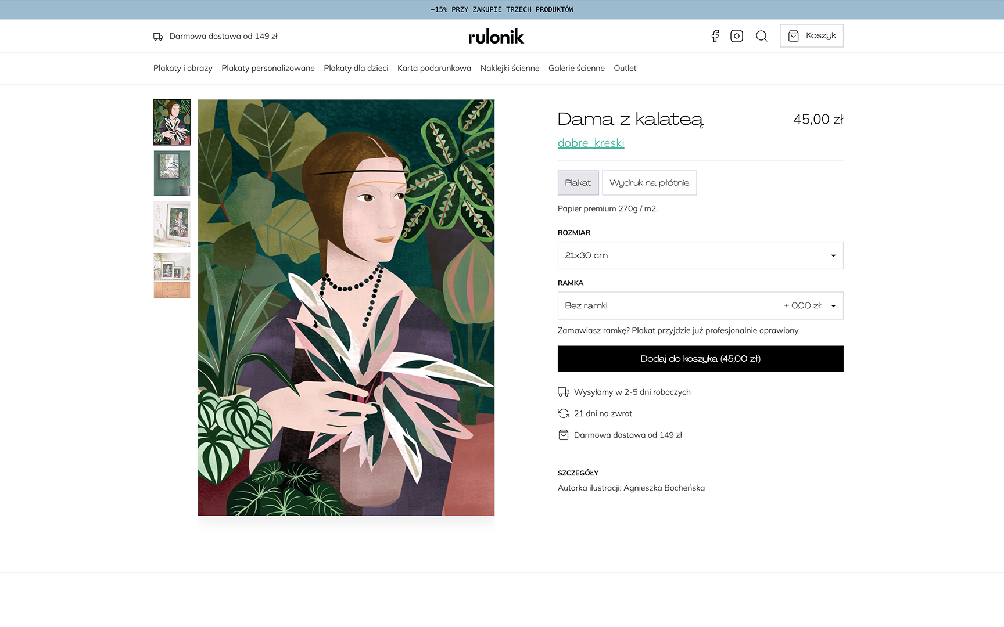This screenshot has height=627, width=1004.
Task: Open the Instagram profile icon
Action: click(737, 36)
